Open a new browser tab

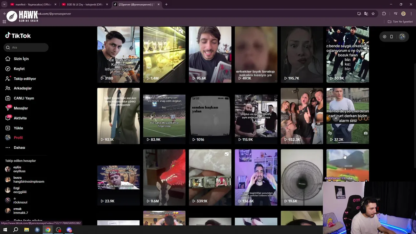pyautogui.click(x=166, y=5)
